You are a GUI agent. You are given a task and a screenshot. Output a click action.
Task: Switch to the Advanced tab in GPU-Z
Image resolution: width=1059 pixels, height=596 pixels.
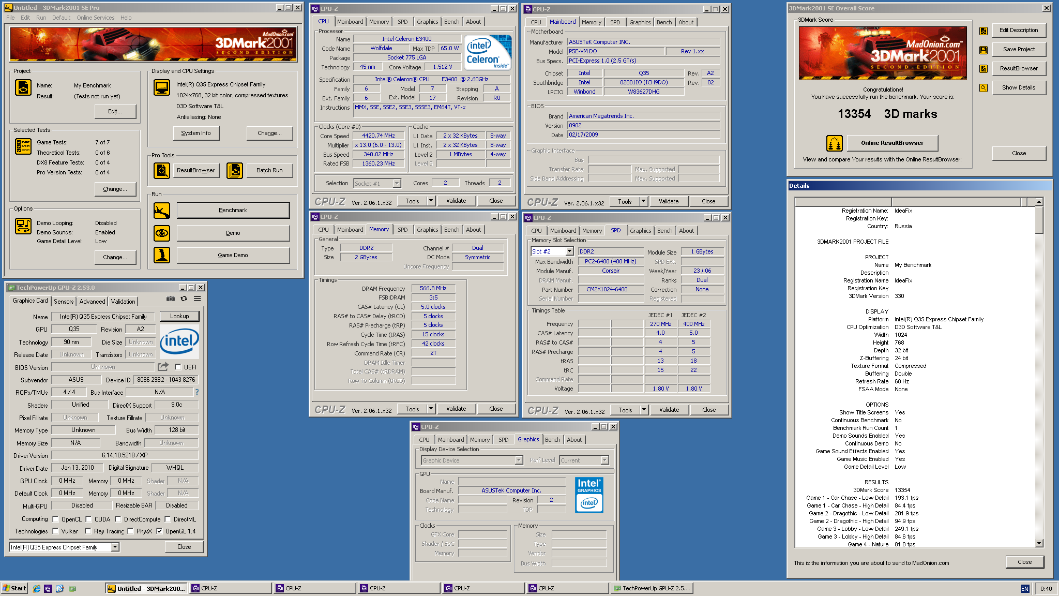click(x=92, y=301)
